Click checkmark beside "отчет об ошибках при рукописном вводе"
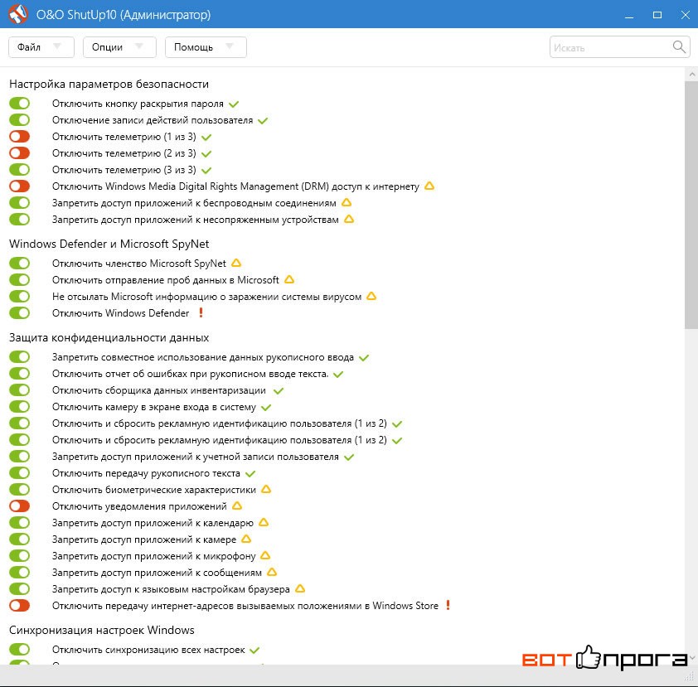This screenshot has width=698, height=687. click(x=338, y=375)
